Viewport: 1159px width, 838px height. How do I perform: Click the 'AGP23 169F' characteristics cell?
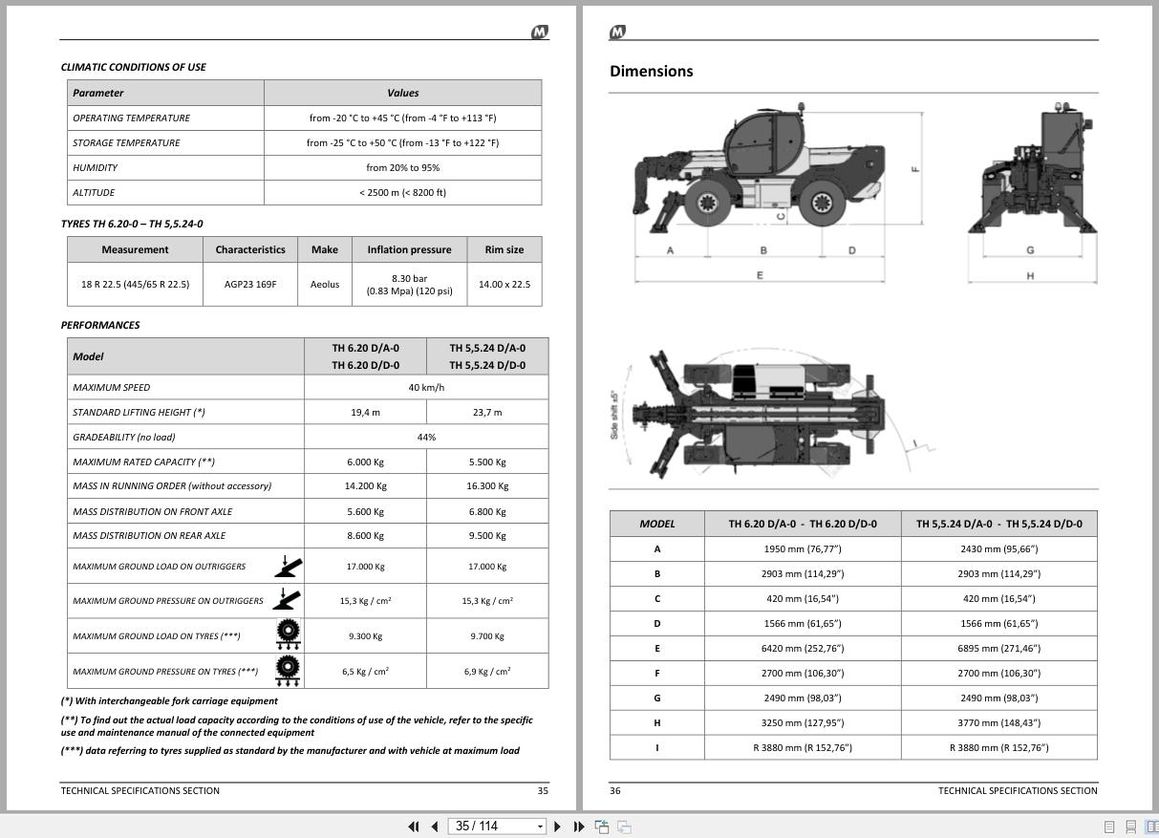point(250,284)
